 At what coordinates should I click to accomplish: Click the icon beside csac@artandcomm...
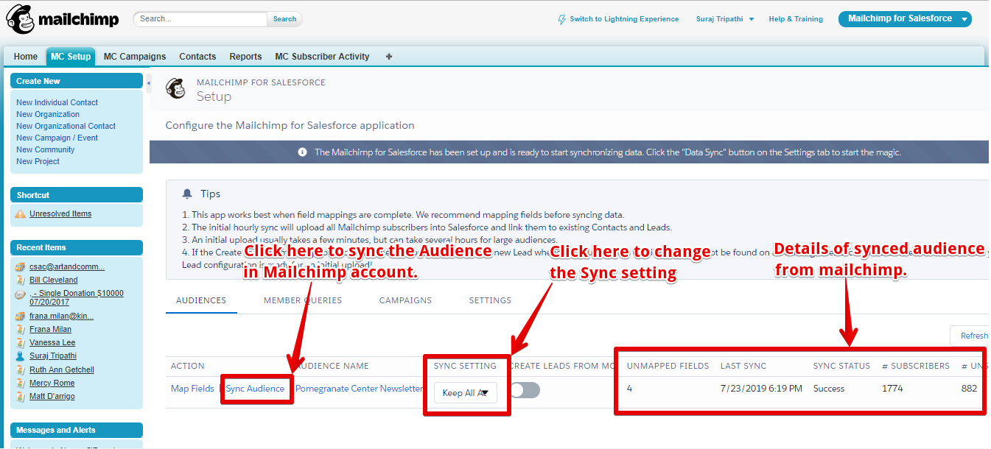coord(21,267)
